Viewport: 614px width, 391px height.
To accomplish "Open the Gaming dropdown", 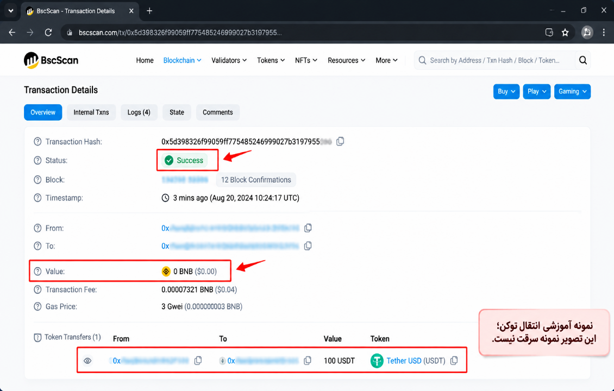I will click(x=572, y=92).
